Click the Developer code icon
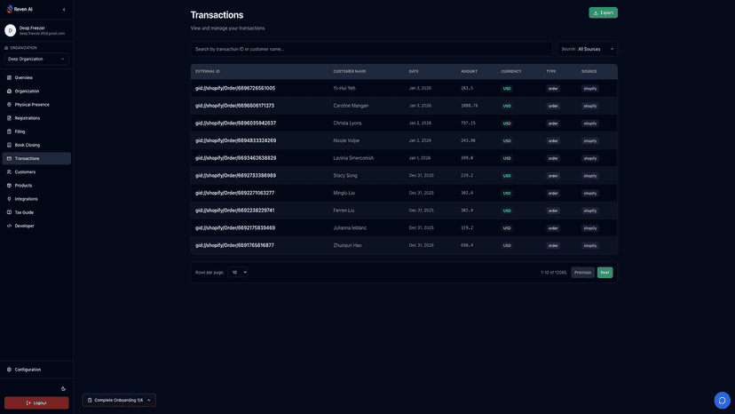The height and width of the screenshot is (414, 735). click(9, 226)
